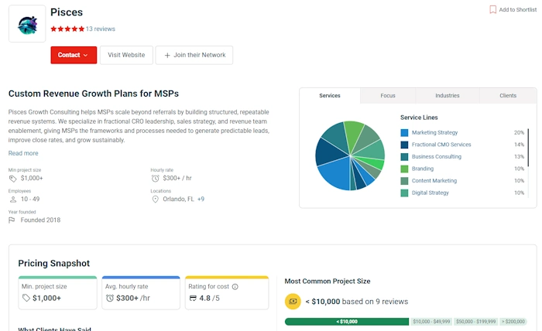The height and width of the screenshot is (331, 542).
Task: Click the $10,000 - $49,999 bar segment
Action: click(431, 322)
